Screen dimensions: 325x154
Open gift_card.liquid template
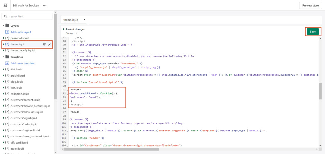[19, 143]
